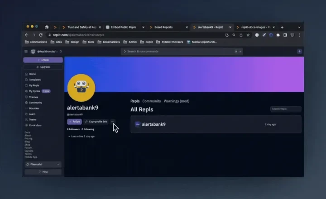This screenshot has width=326, height=199.
Task: Click the 0 followers count
Action: pyautogui.click(x=73, y=129)
